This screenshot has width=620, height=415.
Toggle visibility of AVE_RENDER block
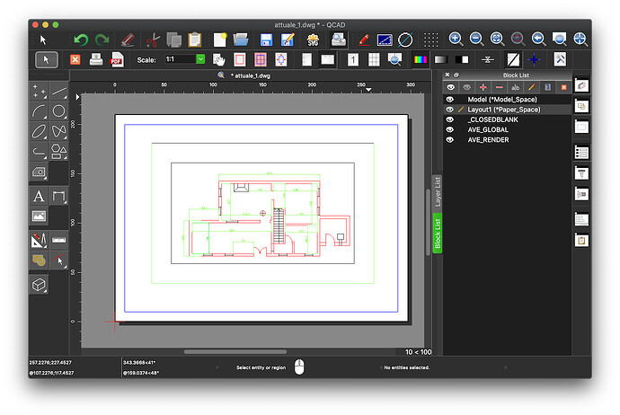tap(450, 140)
